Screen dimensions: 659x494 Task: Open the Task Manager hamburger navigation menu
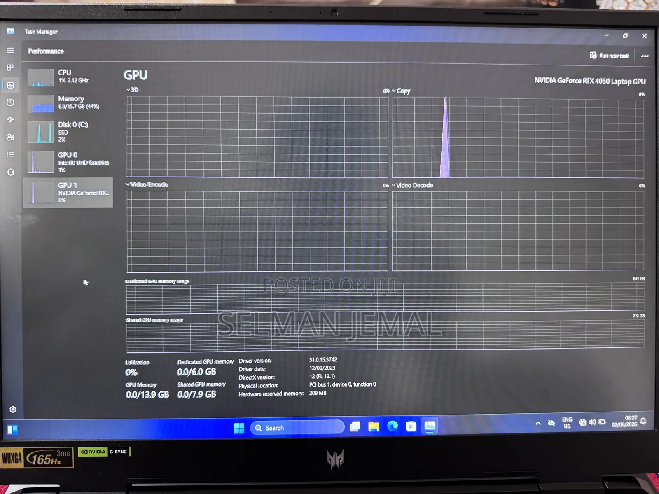pyautogui.click(x=11, y=51)
